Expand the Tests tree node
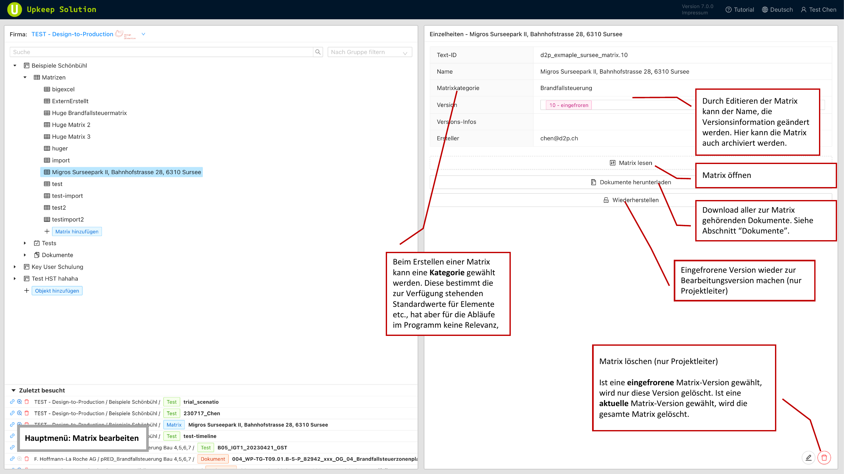Screen dimensions: 844x474 point(25,243)
